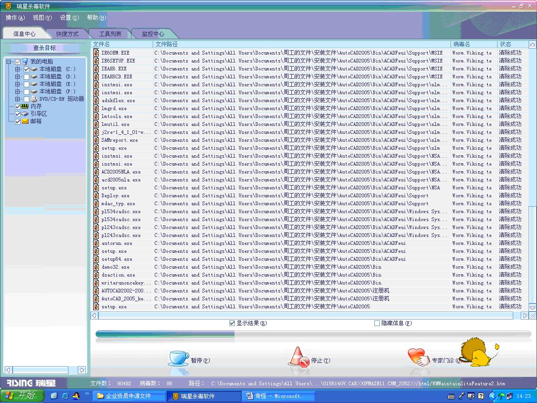Sort by 文件名 column header
The height and width of the screenshot is (403, 537).
(x=122, y=44)
